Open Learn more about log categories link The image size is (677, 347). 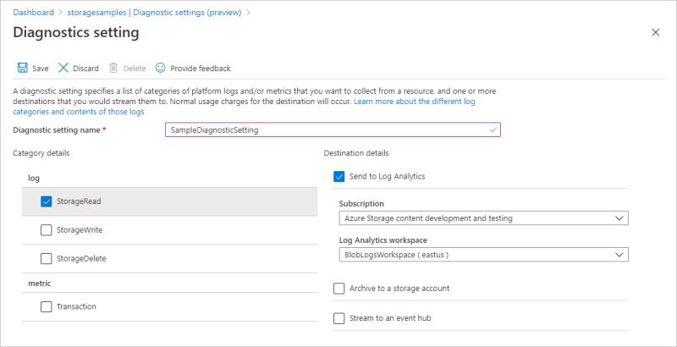click(244, 107)
